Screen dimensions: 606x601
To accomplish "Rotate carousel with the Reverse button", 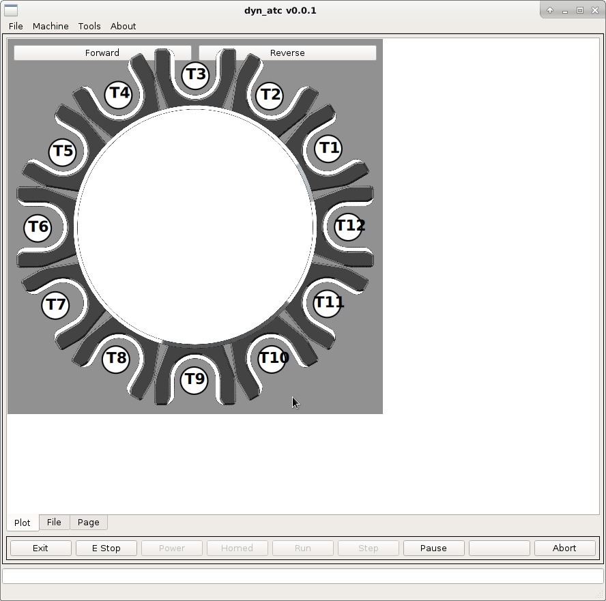I will (287, 53).
